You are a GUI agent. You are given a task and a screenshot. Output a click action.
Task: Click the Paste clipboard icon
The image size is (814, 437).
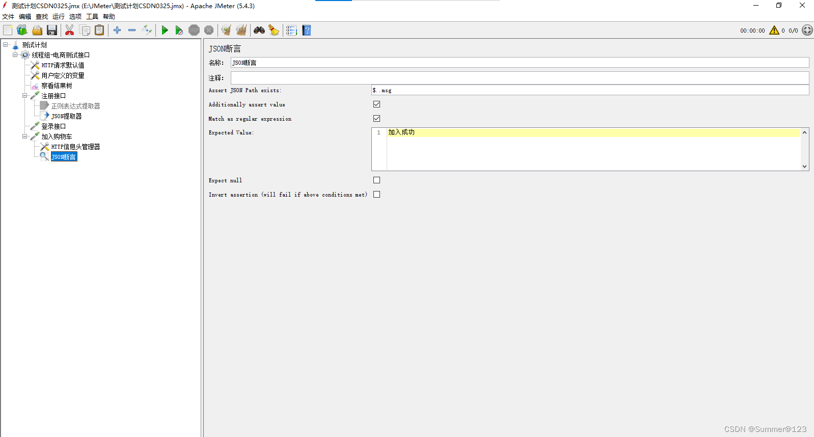tap(99, 31)
